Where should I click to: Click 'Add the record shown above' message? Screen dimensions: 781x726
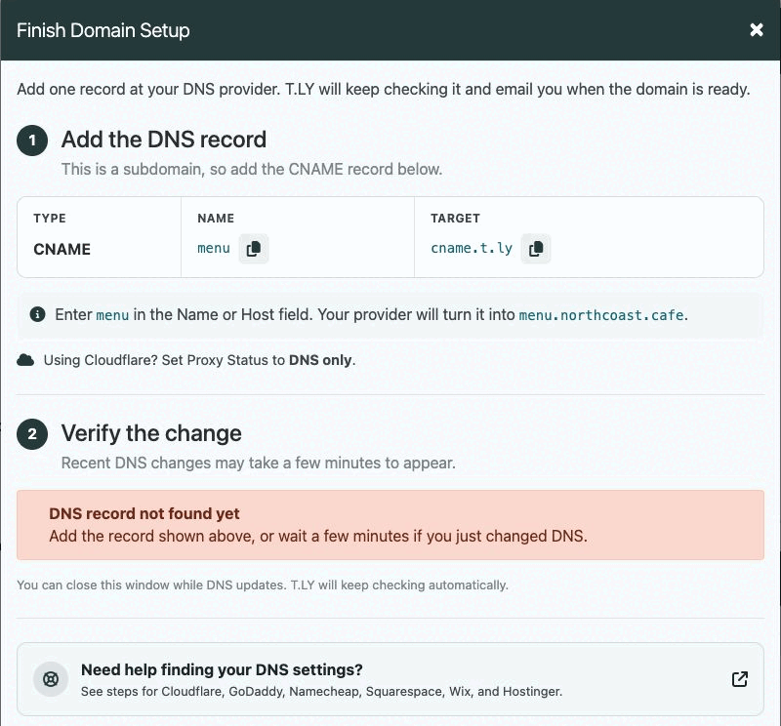pos(318,537)
